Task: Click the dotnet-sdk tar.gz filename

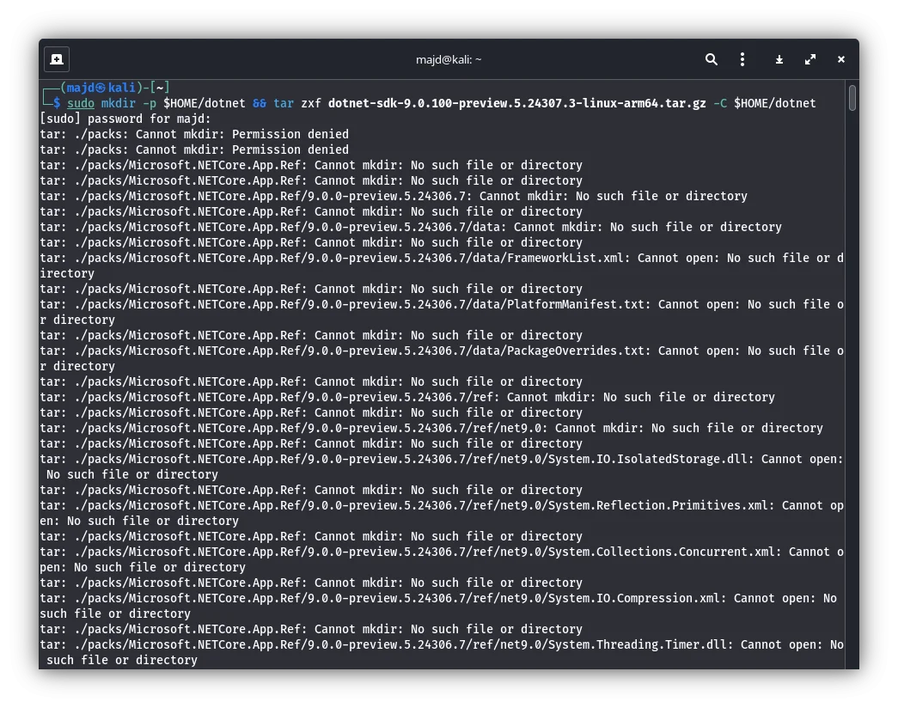Action: (516, 103)
